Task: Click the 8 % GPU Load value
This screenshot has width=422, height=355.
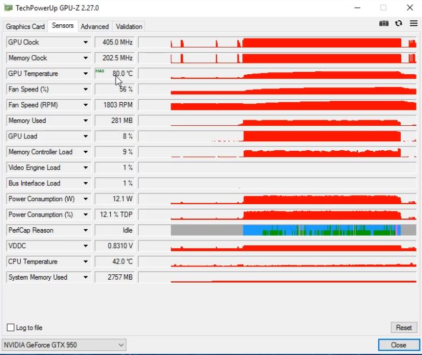Action: coord(114,136)
